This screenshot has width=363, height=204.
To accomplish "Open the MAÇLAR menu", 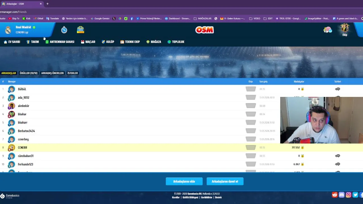I will pos(88,42).
